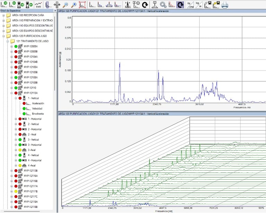Select the Velocidad spectrum item
Screen dimensions: 266x213
37,108
